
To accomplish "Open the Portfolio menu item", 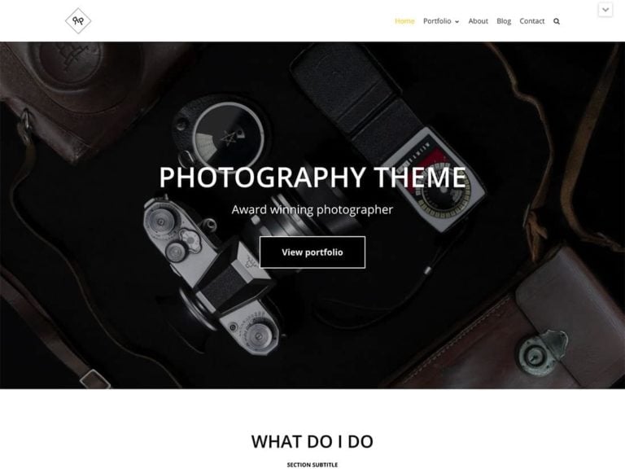I will [x=437, y=21].
